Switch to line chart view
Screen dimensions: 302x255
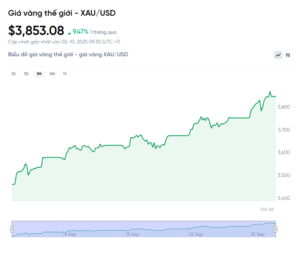point(278,55)
